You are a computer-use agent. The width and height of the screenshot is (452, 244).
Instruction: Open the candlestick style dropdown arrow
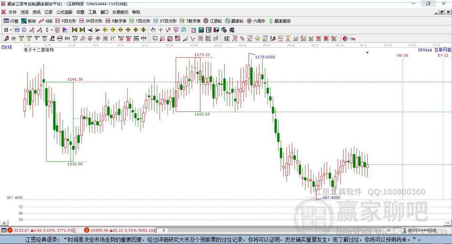tap(52, 30)
